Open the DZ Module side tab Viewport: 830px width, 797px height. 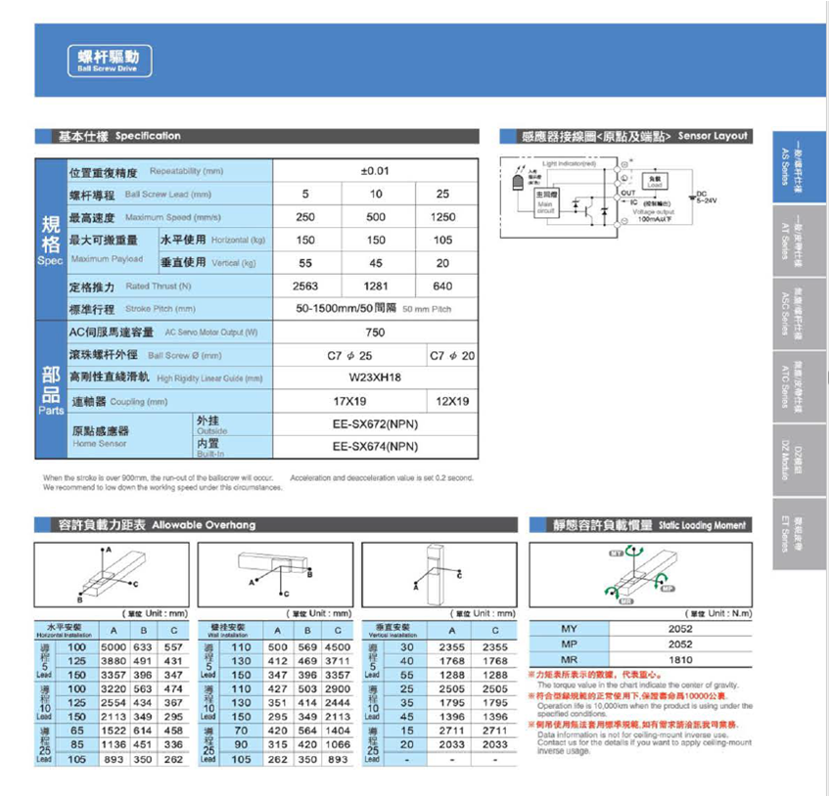(799, 461)
